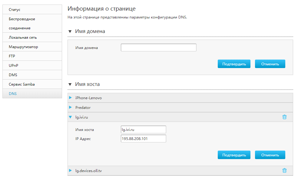Collapse the lg.ivi.ru host entry
The width and height of the screenshot is (298, 176).
coord(71,117)
